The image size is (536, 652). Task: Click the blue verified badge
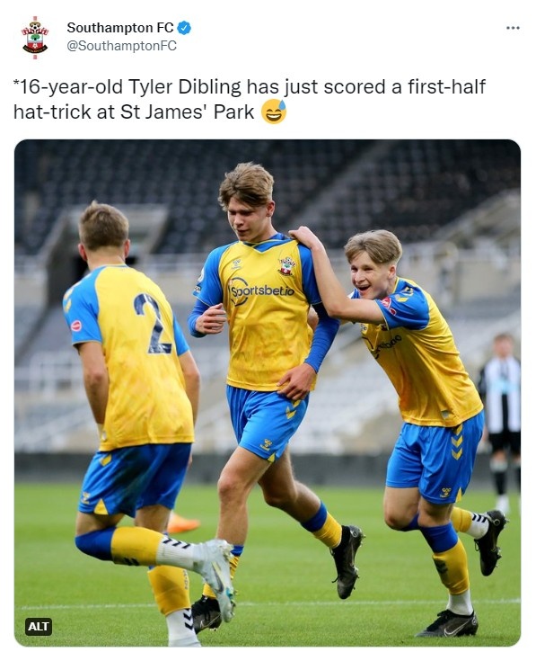click(x=184, y=28)
